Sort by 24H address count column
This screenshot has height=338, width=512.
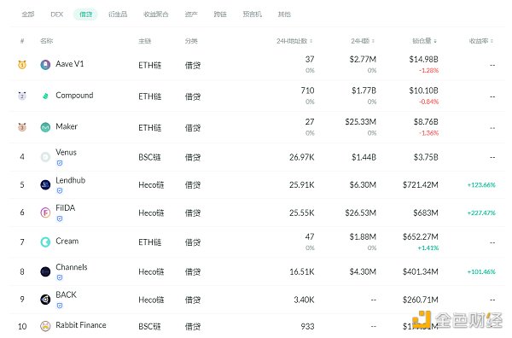pos(294,41)
